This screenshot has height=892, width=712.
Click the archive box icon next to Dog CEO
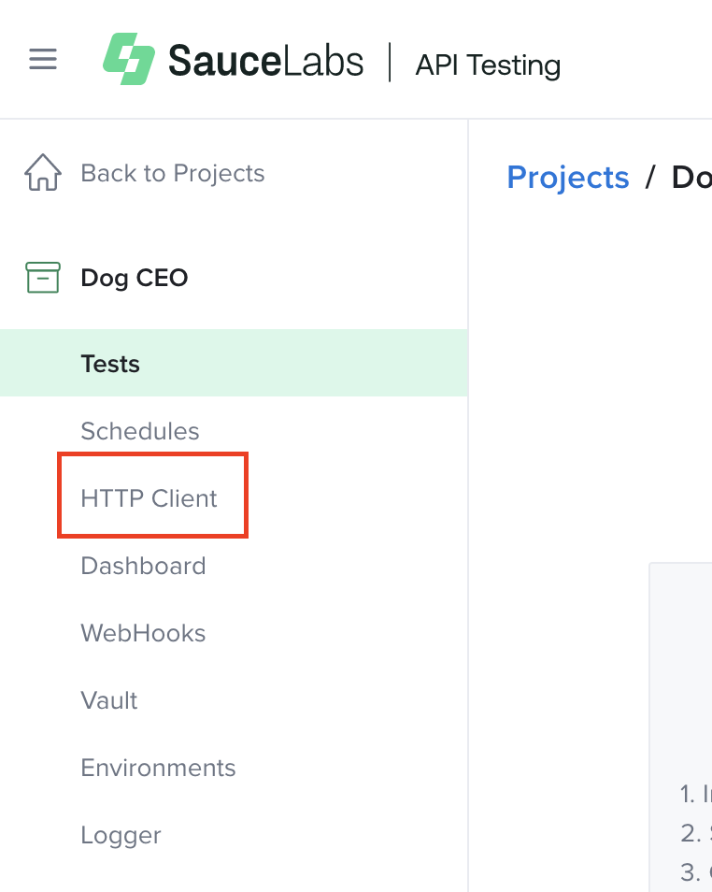pyautogui.click(x=43, y=278)
